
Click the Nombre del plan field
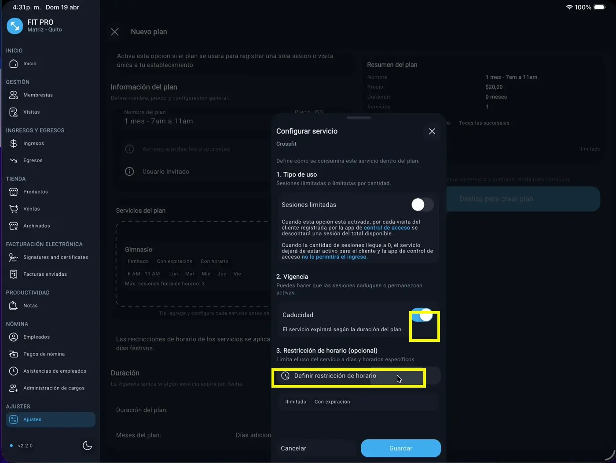tap(176, 121)
